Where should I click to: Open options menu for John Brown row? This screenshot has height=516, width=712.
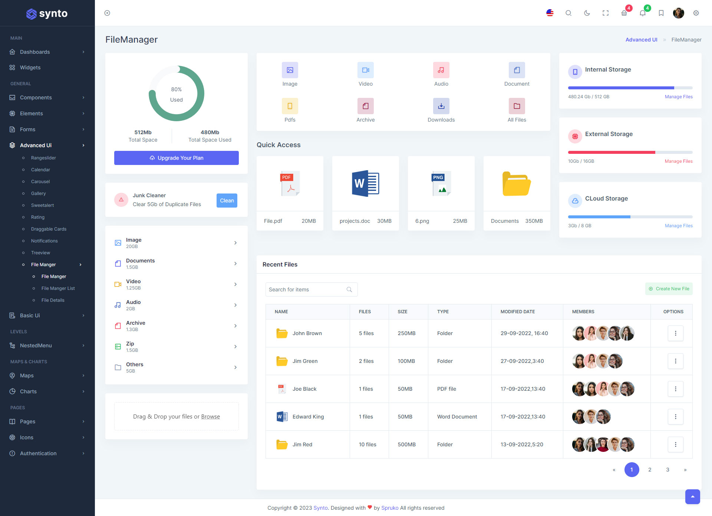point(675,333)
